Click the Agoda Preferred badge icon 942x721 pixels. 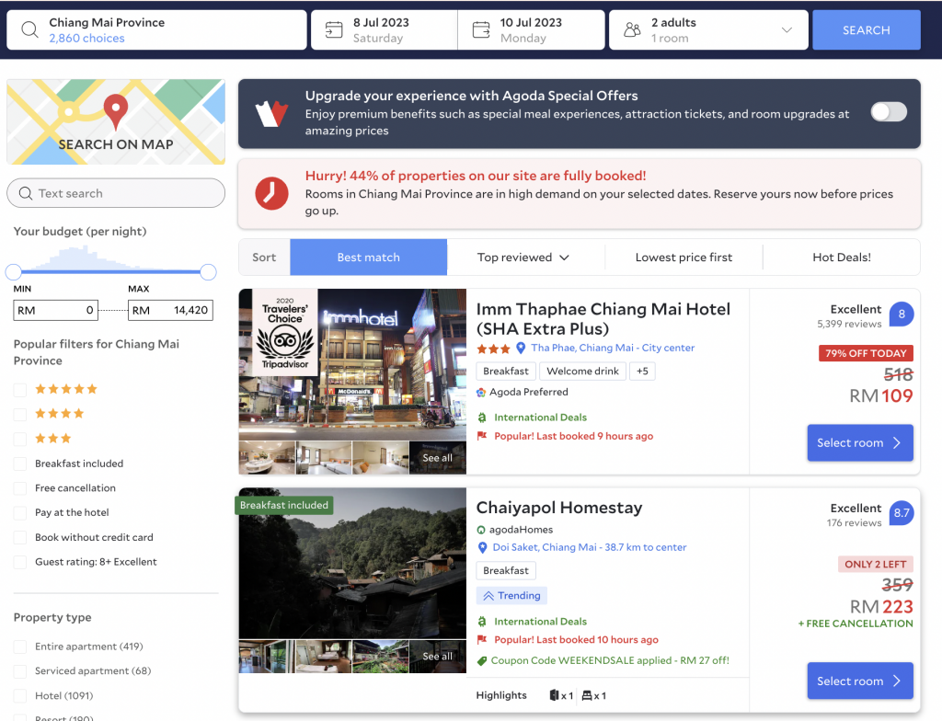pos(481,393)
